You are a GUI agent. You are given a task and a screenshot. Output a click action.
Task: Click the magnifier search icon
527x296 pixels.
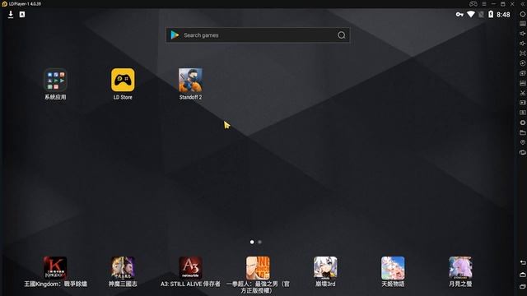342,35
